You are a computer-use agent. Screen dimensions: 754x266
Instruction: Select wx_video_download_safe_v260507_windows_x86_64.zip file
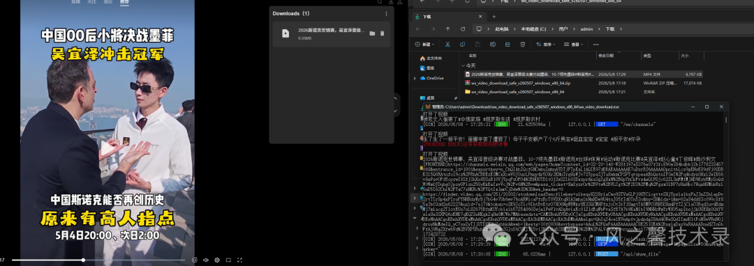(x=583, y=83)
